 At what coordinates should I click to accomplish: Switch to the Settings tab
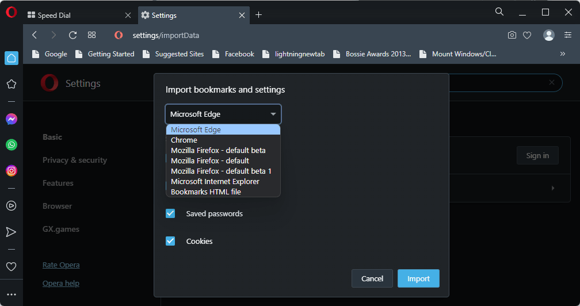click(x=194, y=15)
